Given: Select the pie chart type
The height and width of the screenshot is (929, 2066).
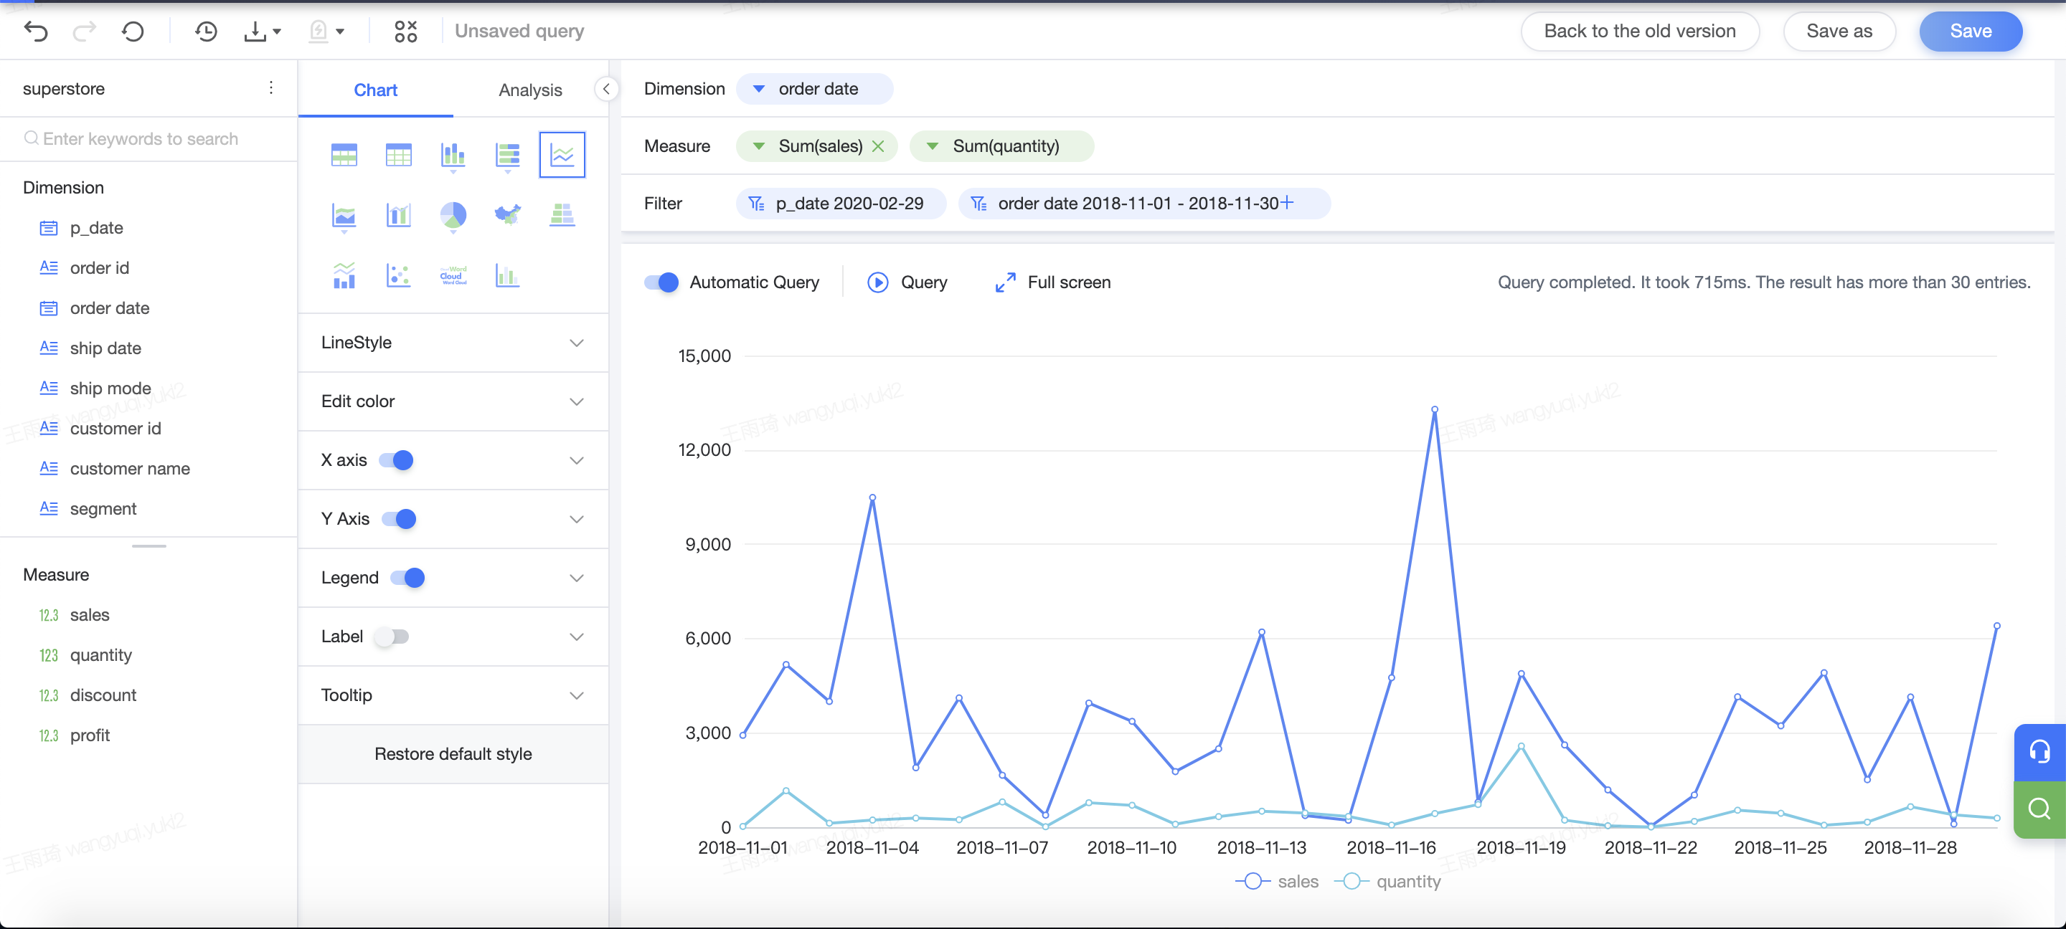Looking at the screenshot, I should (x=453, y=216).
